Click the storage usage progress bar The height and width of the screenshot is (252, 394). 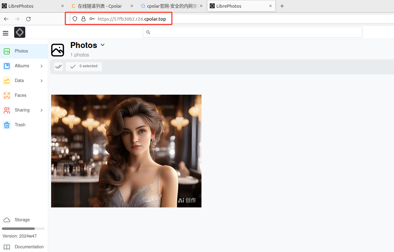click(x=23, y=229)
